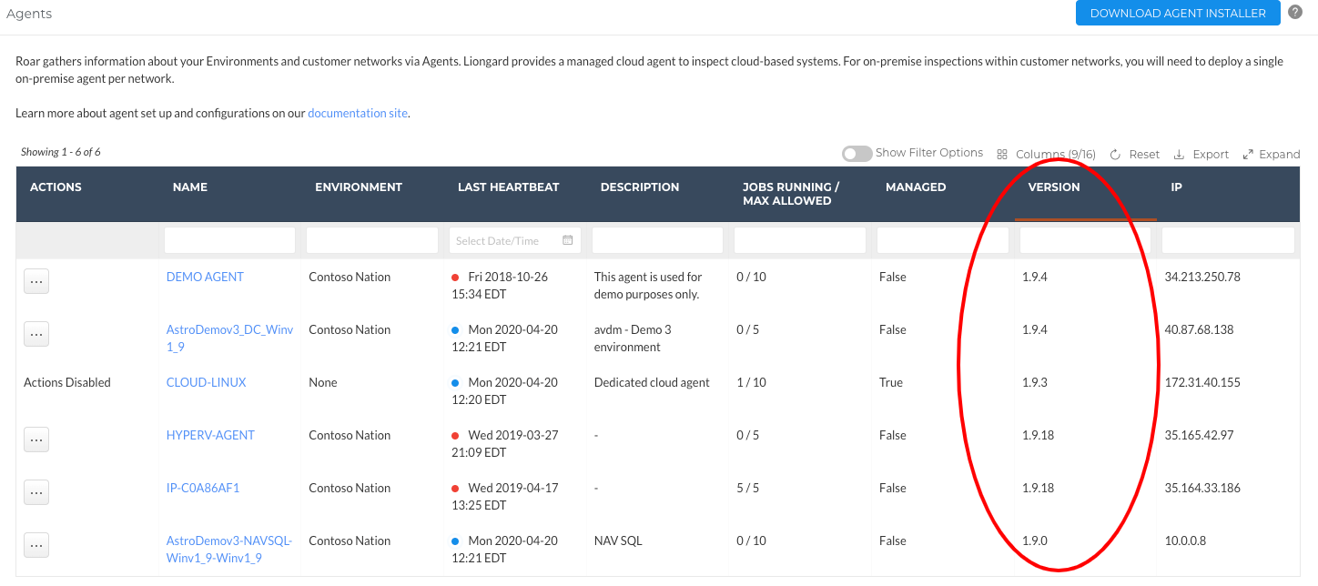Click the Jobs Running filter input field
Image resolution: width=1318 pixels, height=586 pixels.
point(800,240)
